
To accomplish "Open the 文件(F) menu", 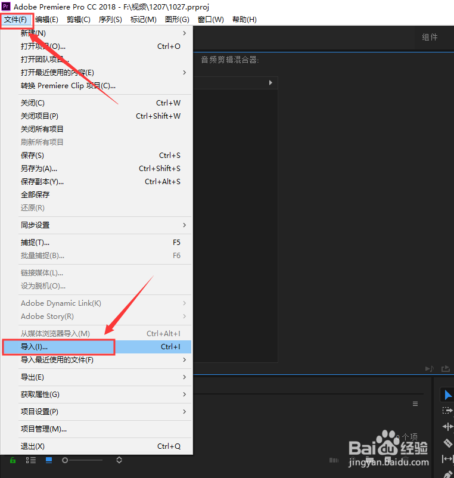I will 15,20.
